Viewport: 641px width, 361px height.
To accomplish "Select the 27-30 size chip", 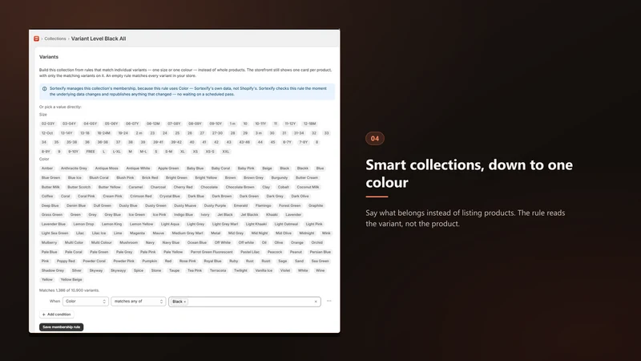I will click(217, 133).
